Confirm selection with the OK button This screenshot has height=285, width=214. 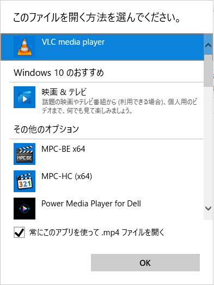pyautogui.click(x=145, y=263)
